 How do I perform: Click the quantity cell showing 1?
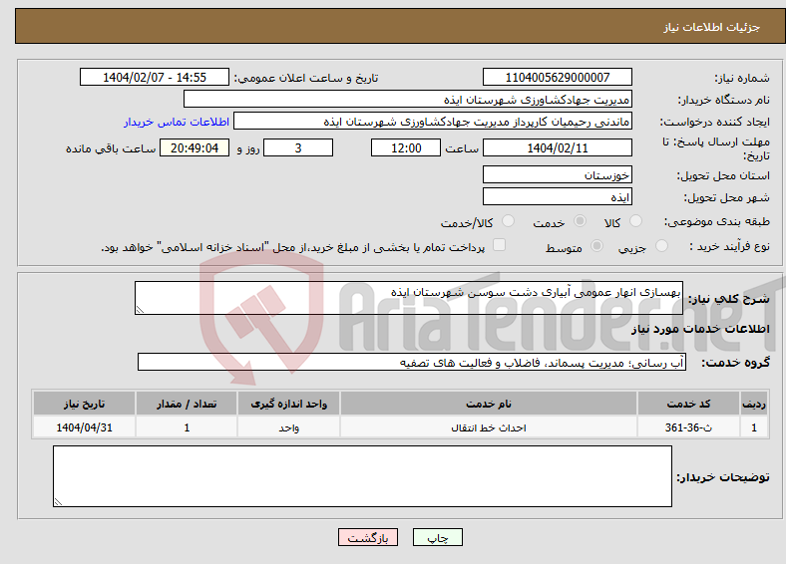[187, 427]
